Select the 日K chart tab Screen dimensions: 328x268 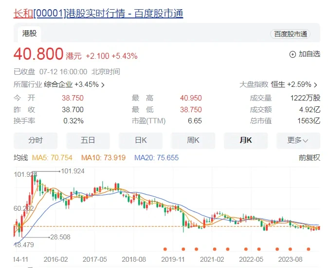pos(141,140)
